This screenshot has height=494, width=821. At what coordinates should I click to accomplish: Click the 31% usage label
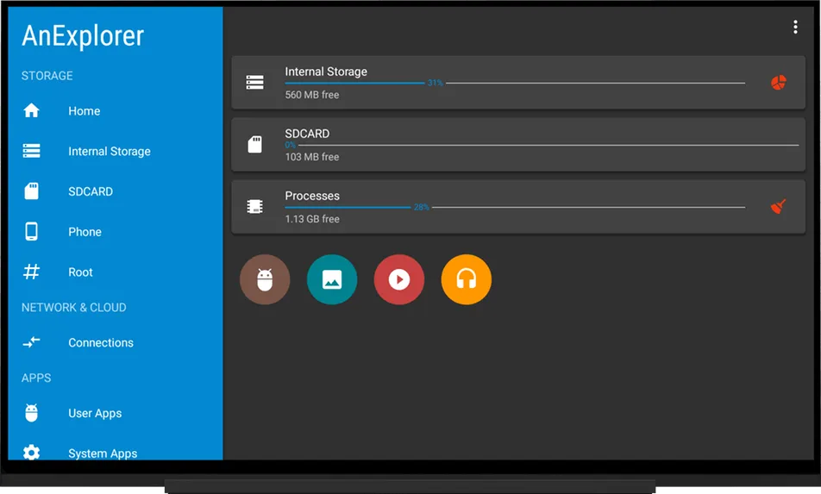pos(436,83)
